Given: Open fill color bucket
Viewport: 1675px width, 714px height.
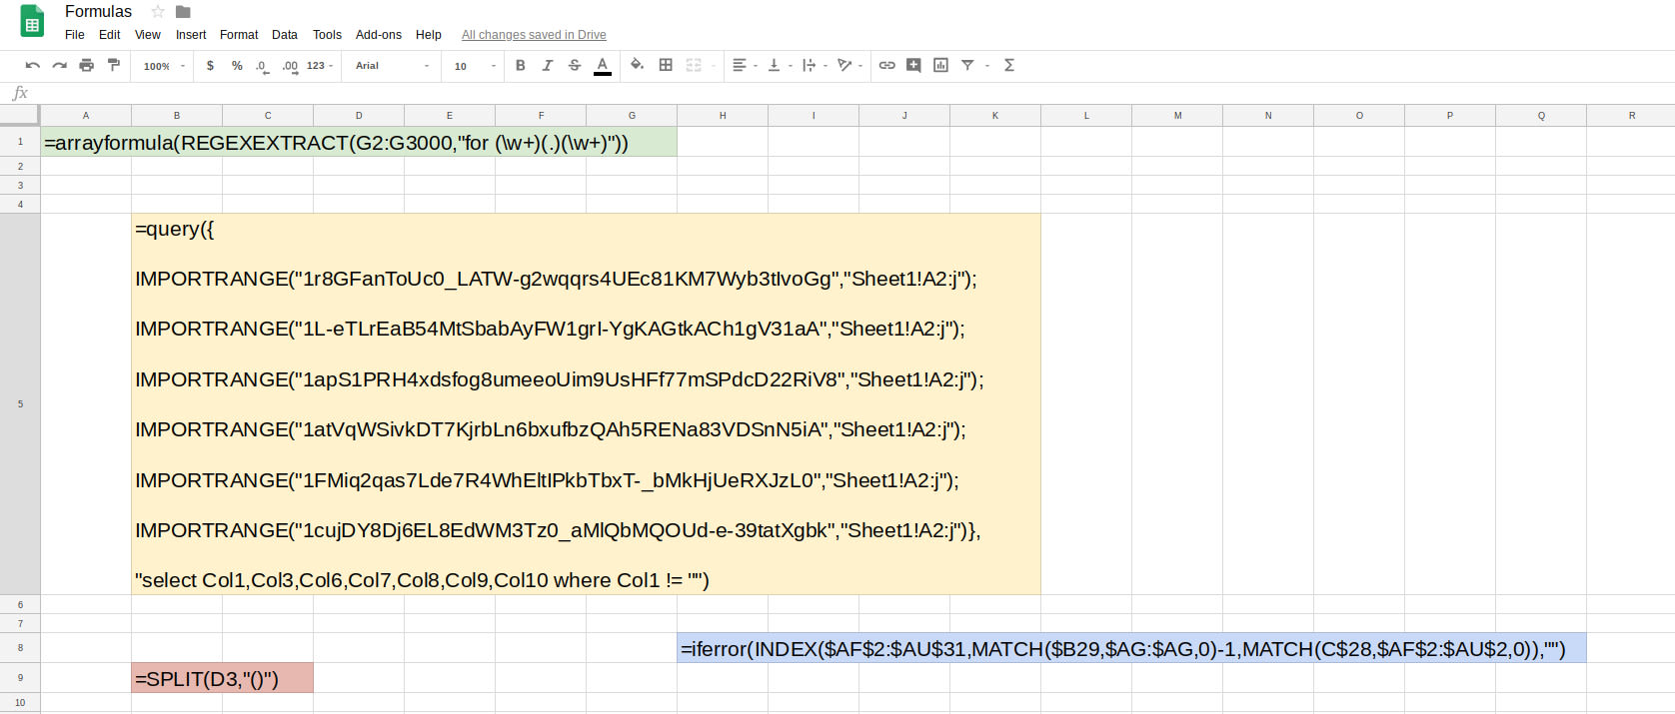Looking at the screenshot, I should [x=637, y=65].
